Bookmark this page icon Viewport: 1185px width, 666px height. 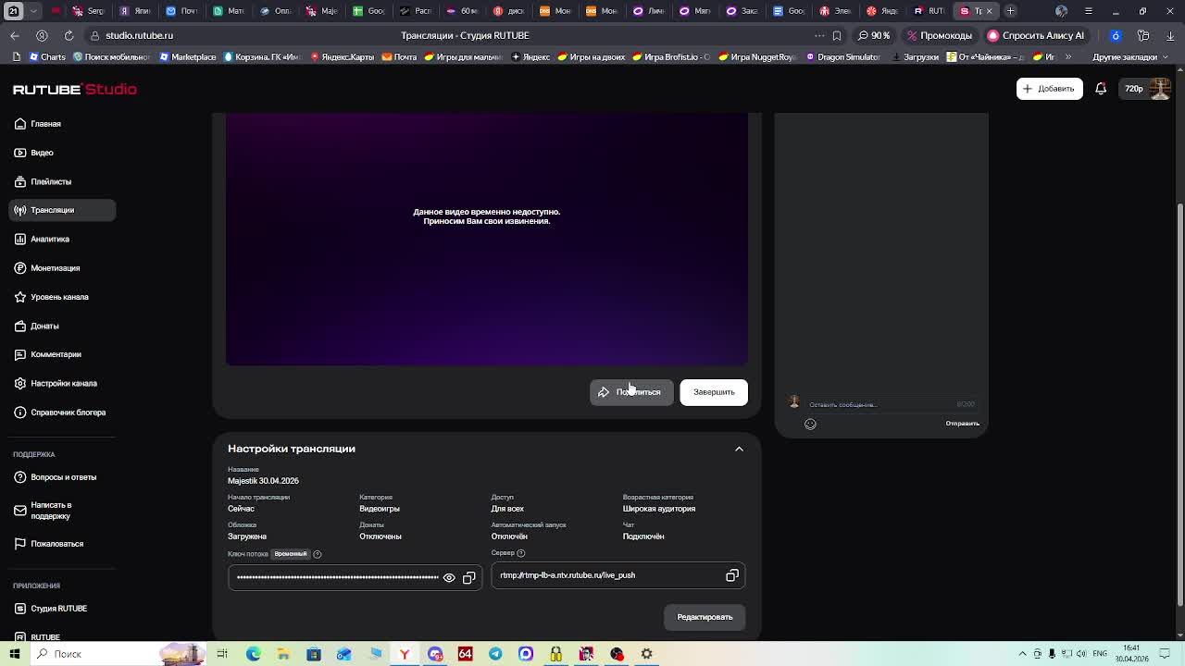[x=837, y=35]
